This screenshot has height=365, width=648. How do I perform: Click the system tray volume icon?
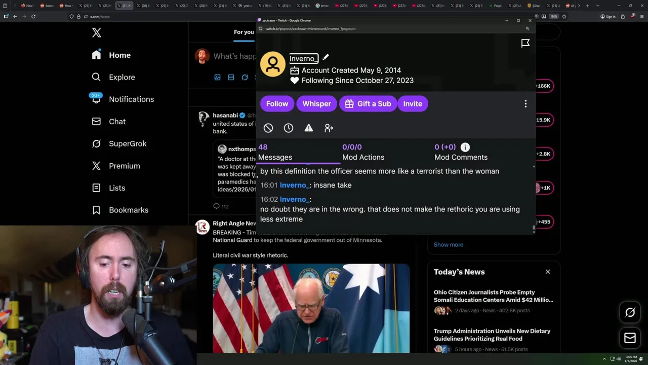point(618,359)
